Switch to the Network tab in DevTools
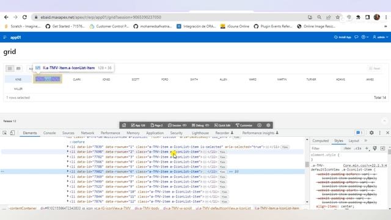The width and height of the screenshot is (391, 220). click(x=87, y=133)
